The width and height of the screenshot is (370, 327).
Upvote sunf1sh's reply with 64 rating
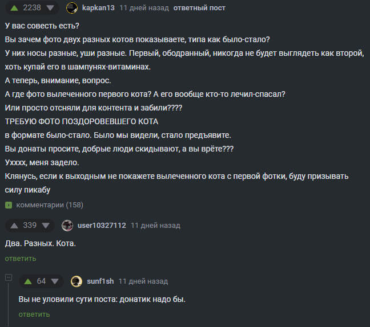(28, 281)
